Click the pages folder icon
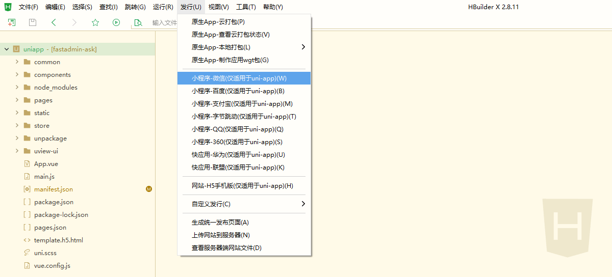The image size is (612, 277). point(27,100)
